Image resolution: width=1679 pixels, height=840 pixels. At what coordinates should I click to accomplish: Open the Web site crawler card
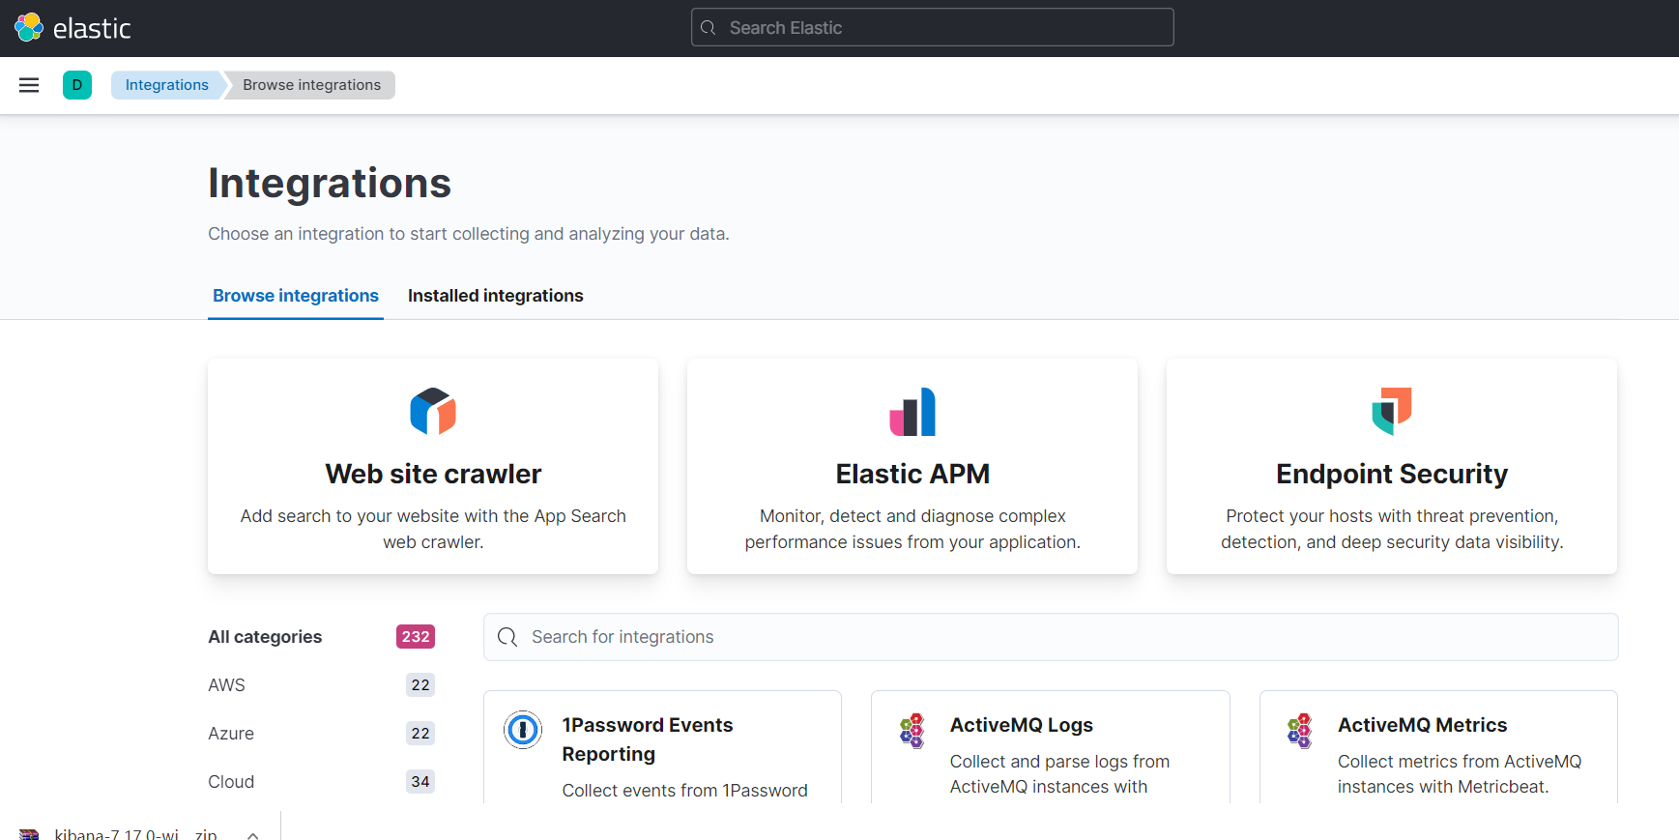(x=433, y=467)
